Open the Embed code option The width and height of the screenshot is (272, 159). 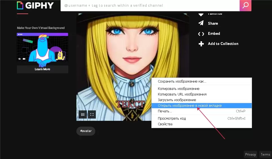[214, 33]
